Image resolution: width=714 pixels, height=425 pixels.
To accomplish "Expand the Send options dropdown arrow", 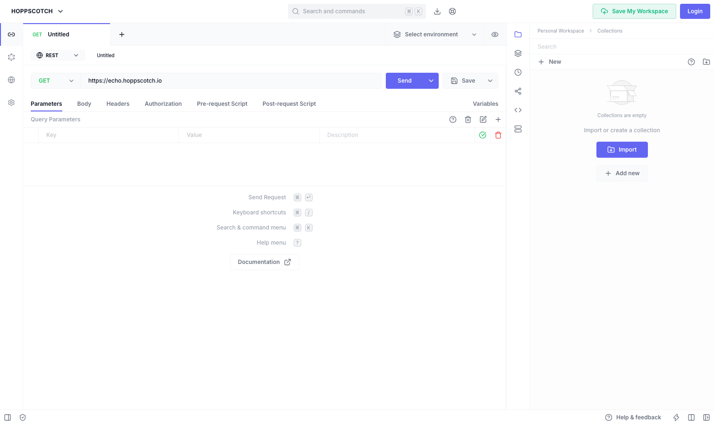I will [x=431, y=81].
